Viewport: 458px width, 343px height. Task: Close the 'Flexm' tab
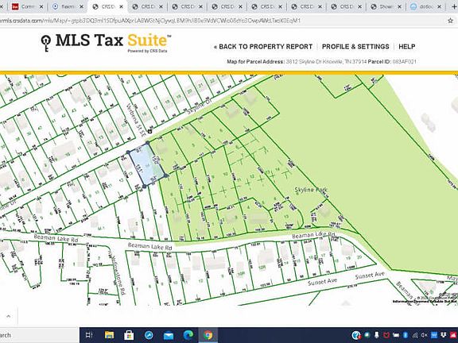pyautogui.click(x=81, y=6)
